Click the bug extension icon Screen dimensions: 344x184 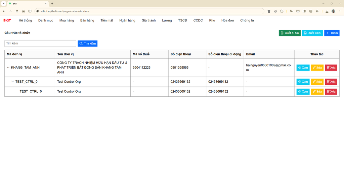[317, 11]
